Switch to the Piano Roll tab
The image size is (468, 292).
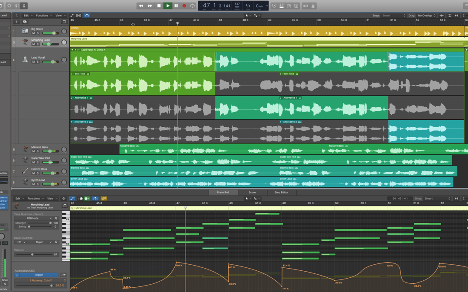pyautogui.click(x=223, y=193)
